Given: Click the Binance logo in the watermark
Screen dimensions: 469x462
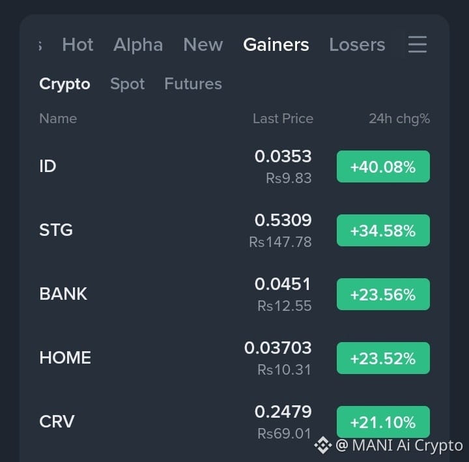Looking at the screenshot, I should [323, 445].
